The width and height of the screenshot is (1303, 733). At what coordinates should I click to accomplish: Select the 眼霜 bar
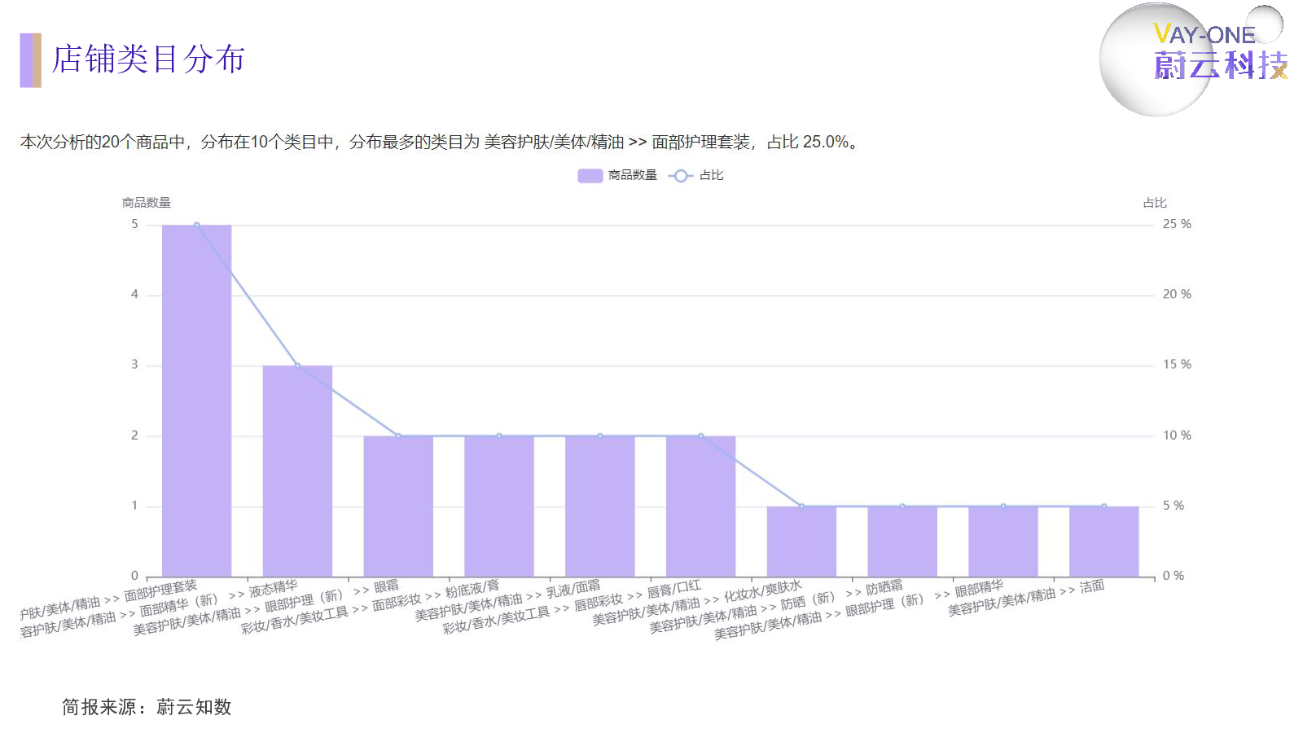pyautogui.click(x=398, y=507)
